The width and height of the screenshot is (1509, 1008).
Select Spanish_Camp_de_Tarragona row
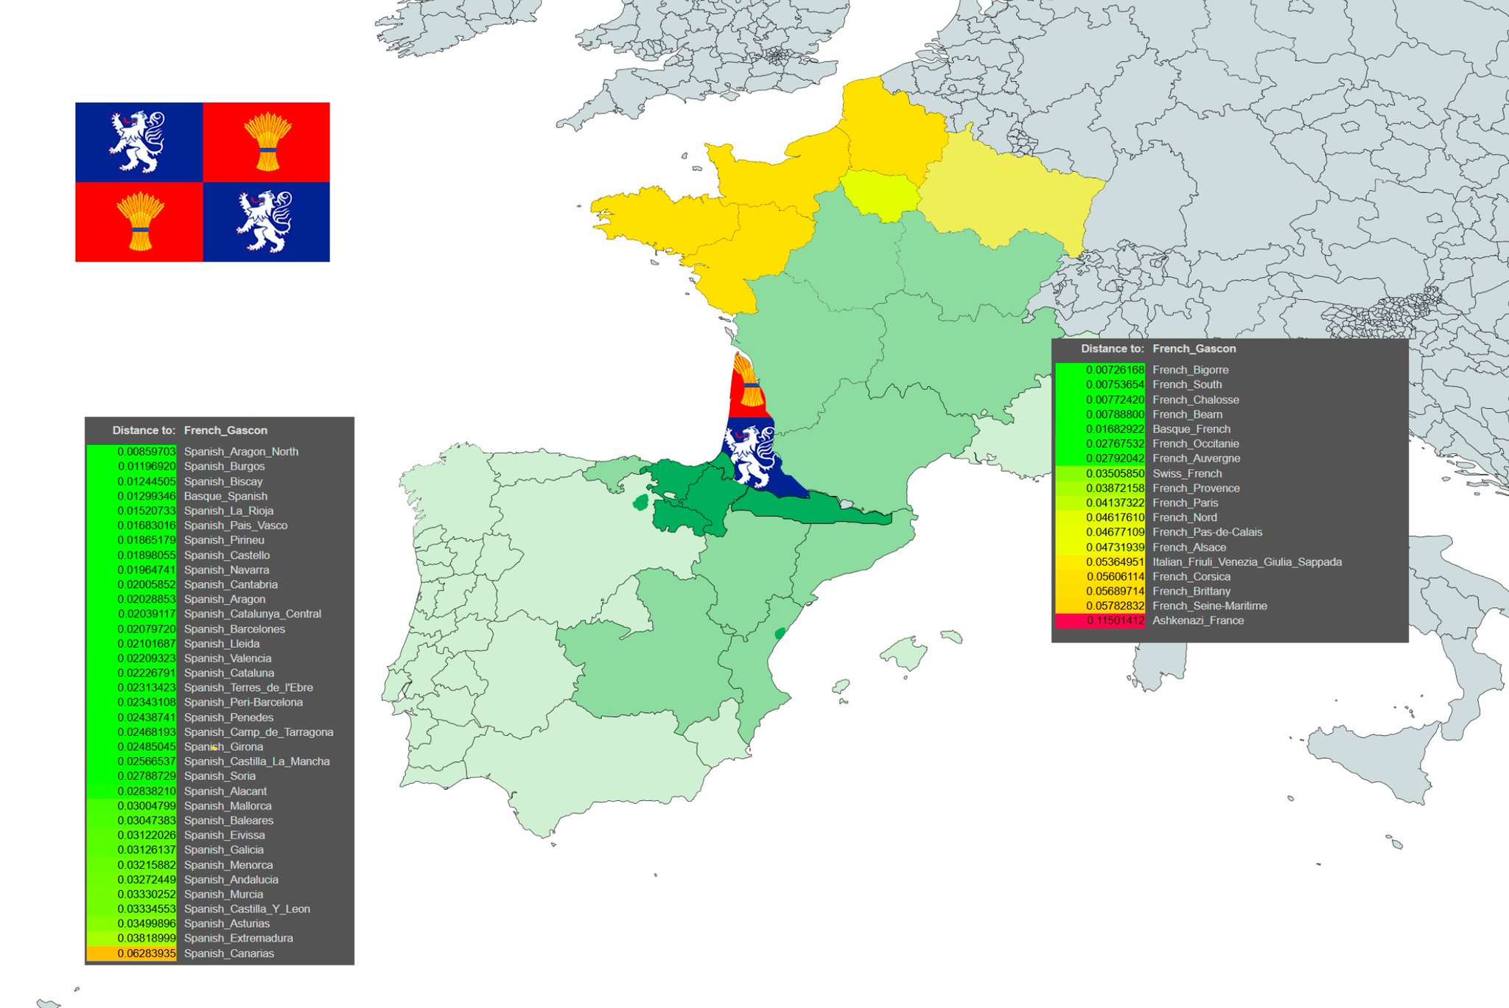[220, 732]
